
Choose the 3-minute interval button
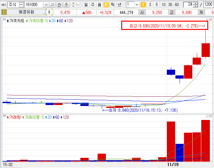[x=150, y=5]
